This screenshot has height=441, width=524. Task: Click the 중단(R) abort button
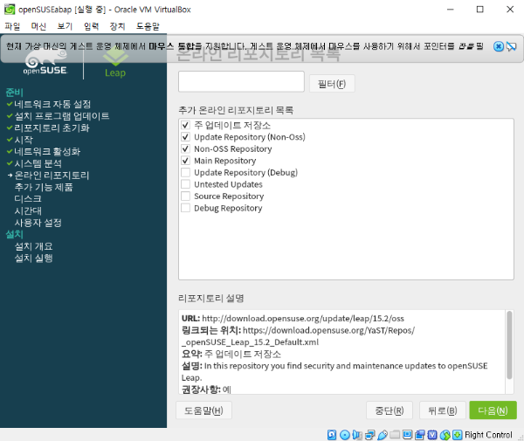coord(390,410)
